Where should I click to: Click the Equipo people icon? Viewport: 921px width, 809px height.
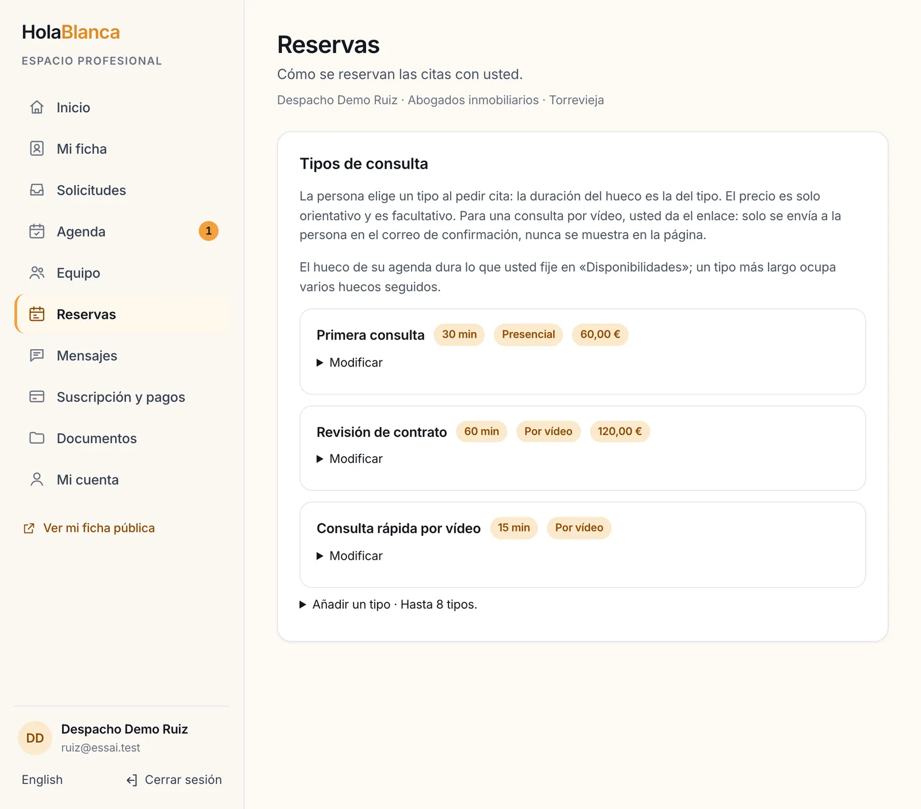(x=37, y=273)
